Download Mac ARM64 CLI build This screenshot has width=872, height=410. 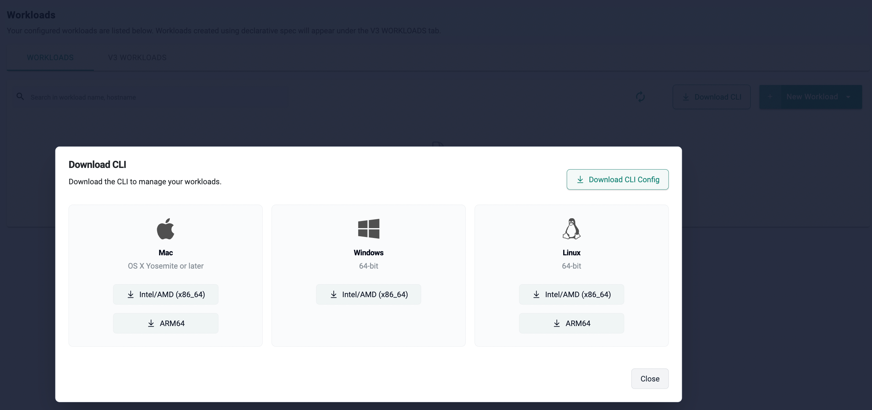click(166, 323)
